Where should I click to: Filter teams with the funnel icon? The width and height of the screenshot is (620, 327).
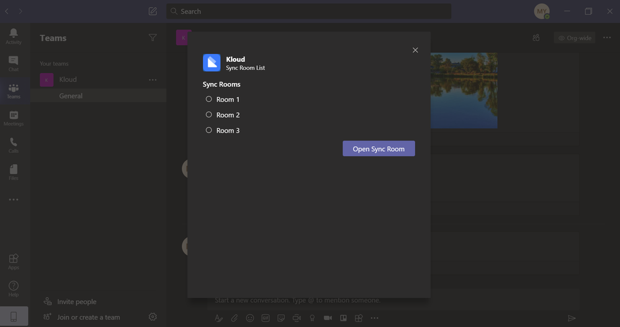[x=153, y=38]
